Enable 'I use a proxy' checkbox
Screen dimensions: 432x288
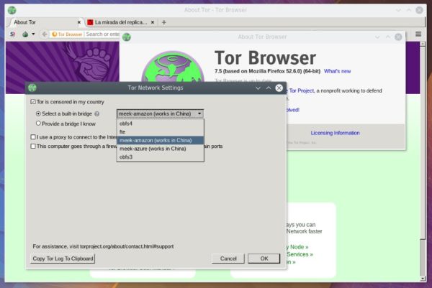tap(33, 136)
